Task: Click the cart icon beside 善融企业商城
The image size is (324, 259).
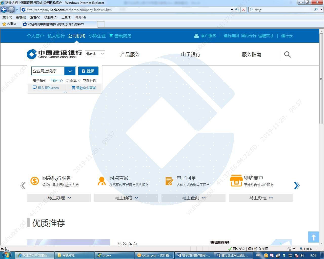Action: (x=73, y=88)
